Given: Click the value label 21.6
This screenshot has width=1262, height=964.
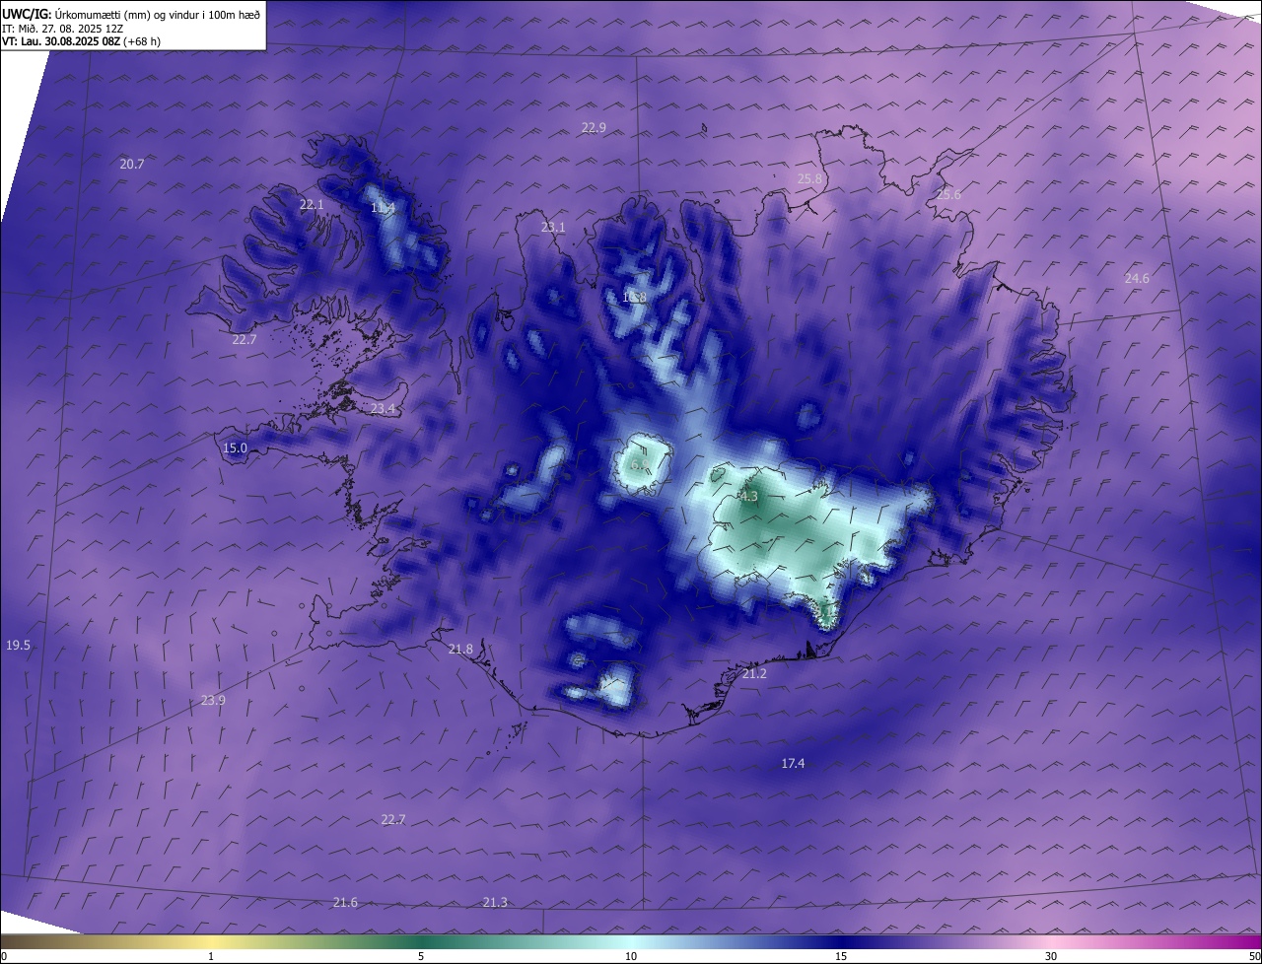Looking at the screenshot, I should click(345, 903).
